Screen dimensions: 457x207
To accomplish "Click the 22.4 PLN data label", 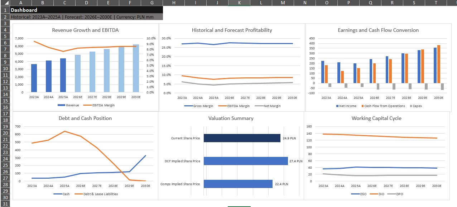I will (x=282, y=184).
